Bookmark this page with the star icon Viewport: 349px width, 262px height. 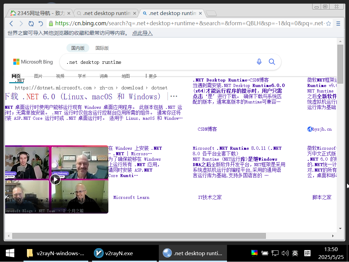[329, 24]
